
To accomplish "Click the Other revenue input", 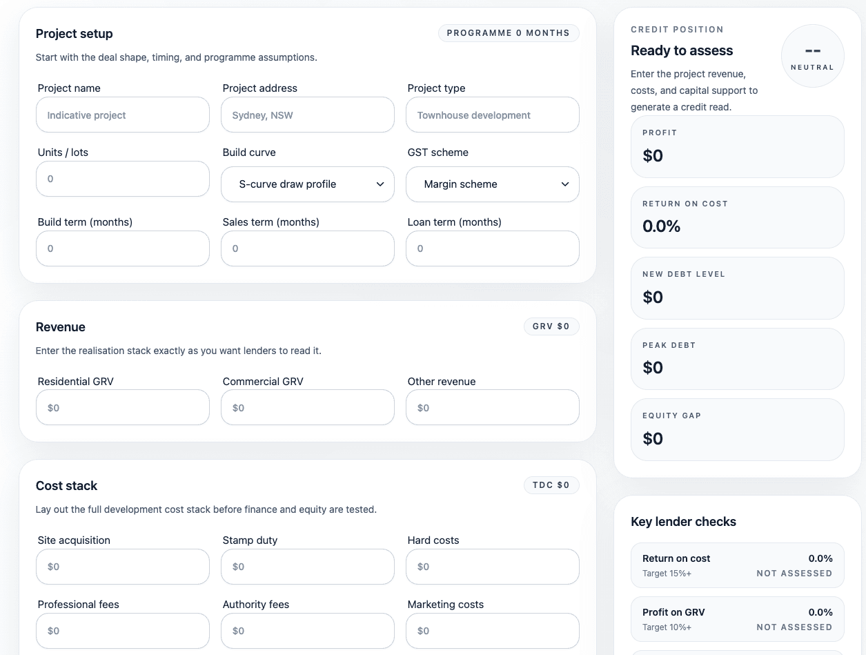I will [x=493, y=407].
